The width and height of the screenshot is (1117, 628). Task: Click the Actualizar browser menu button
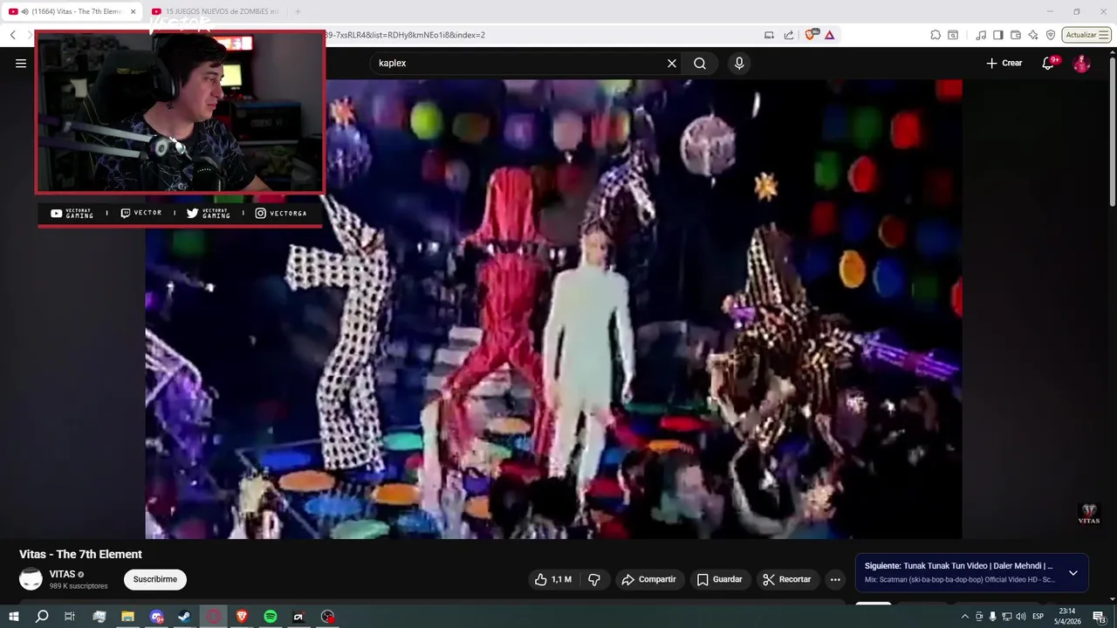[x=1086, y=35]
